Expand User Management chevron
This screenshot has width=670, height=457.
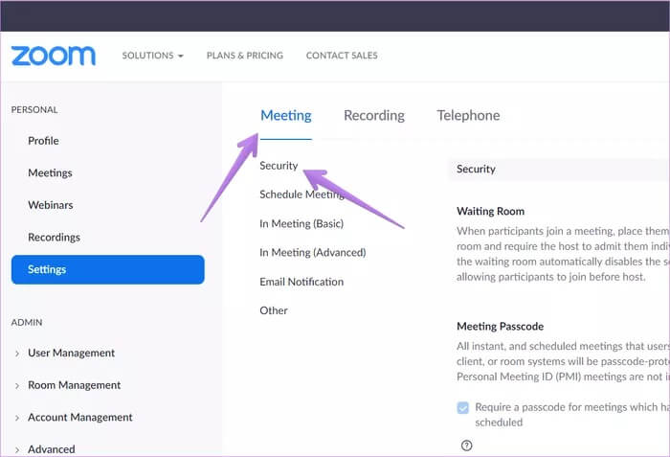tap(17, 354)
